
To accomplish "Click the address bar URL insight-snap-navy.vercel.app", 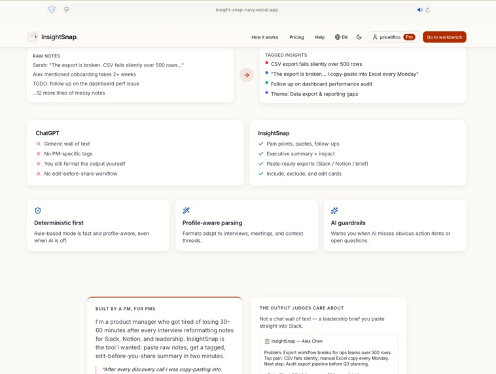I will (247, 10).
